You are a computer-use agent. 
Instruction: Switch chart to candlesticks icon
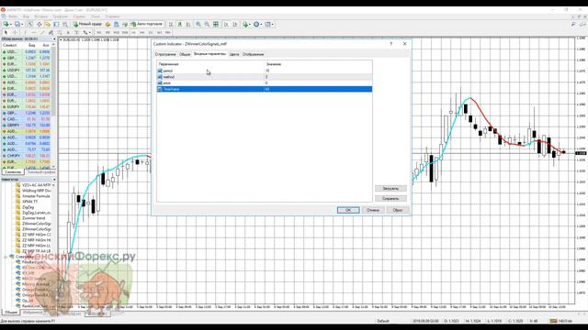coord(180,24)
